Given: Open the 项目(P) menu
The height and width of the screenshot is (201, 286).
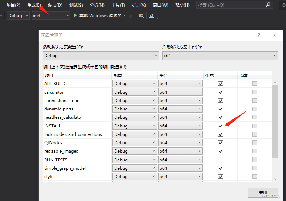Looking at the screenshot, I should (13, 5).
